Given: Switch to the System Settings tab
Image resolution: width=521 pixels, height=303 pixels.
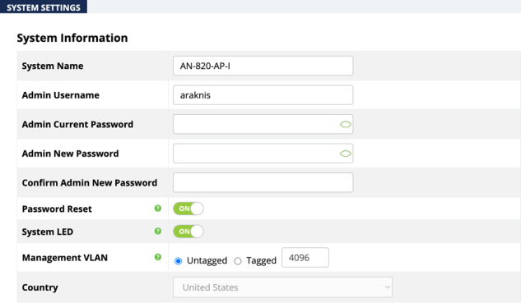Looking at the screenshot, I should tap(44, 7).
